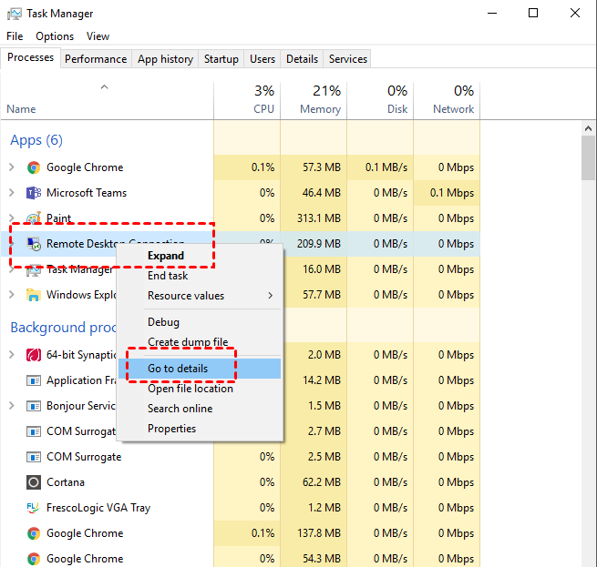The width and height of the screenshot is (597, 567).
Task: Click the Windows Explorer folder icon
Action: [x=34, y=295]
